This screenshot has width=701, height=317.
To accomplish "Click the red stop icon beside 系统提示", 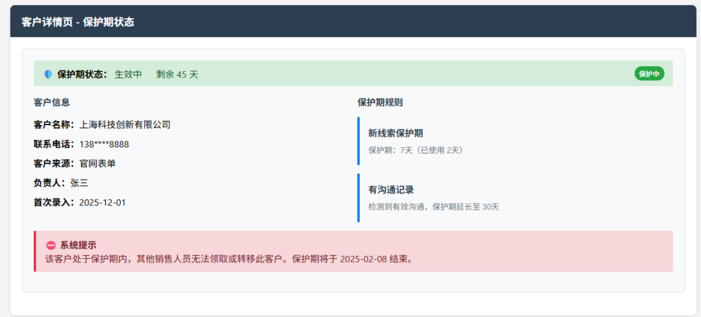I will [51, 245].
